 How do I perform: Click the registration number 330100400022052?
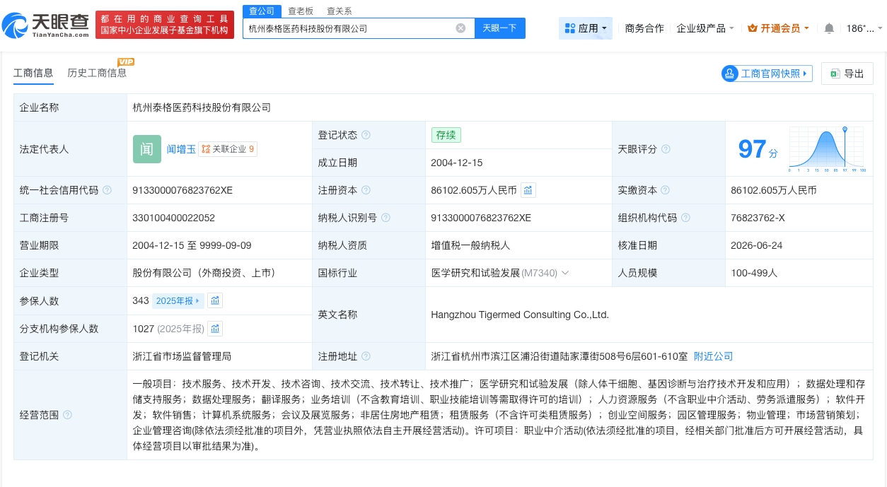pos(173,218)
